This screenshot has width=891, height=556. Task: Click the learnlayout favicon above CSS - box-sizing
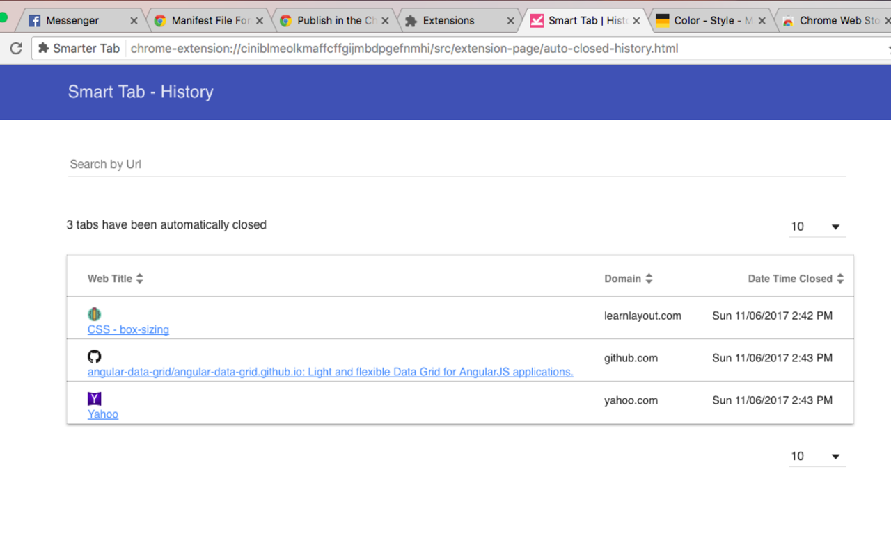[x=95, y=314]
